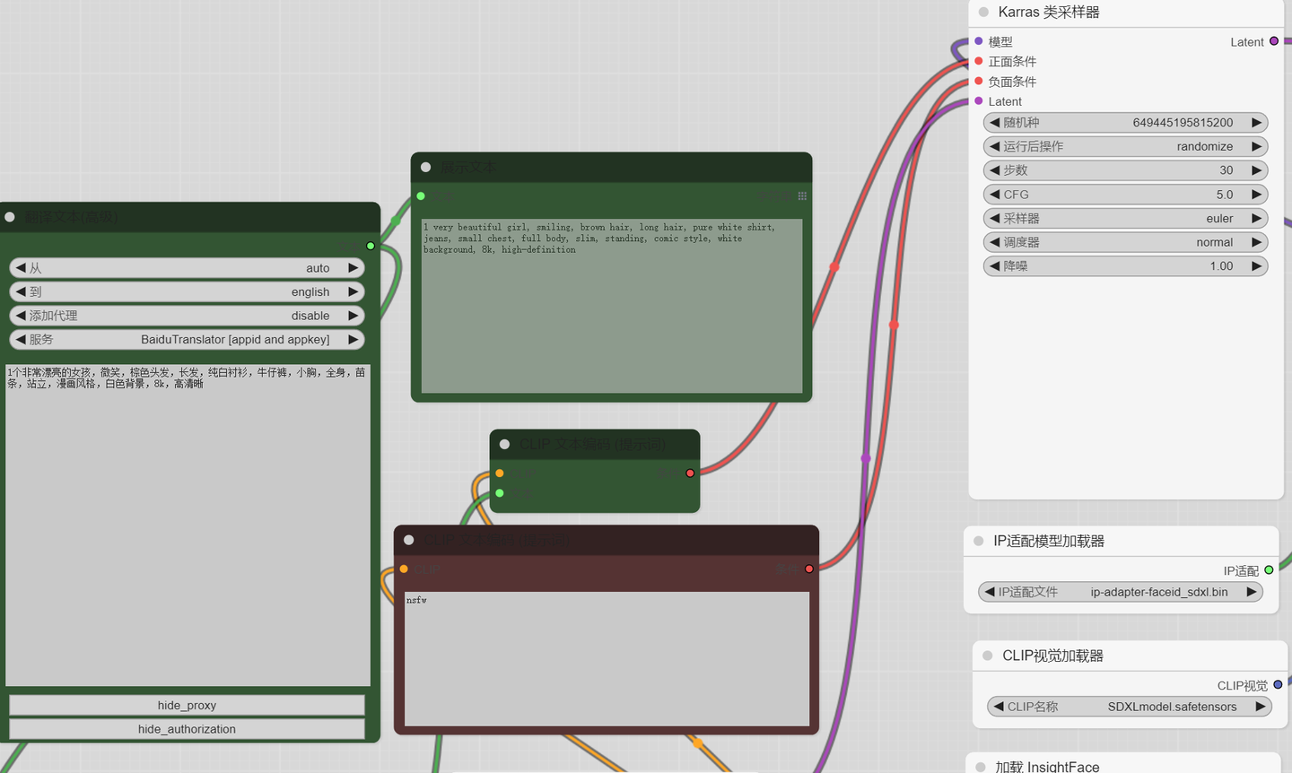Click the green IP适配 output socket
Screen dimensions: 1292x773
(x=1269, y=570)
